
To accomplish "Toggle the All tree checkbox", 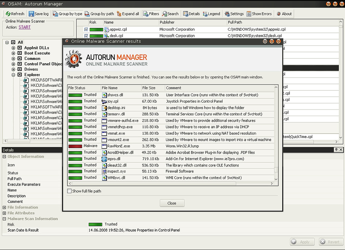I will 13,42.
